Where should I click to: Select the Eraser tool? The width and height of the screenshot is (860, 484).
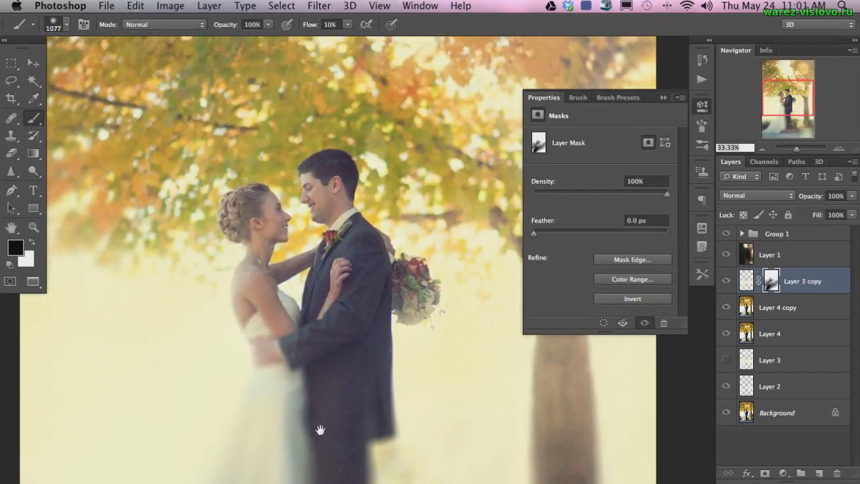(x=11, y=154)
